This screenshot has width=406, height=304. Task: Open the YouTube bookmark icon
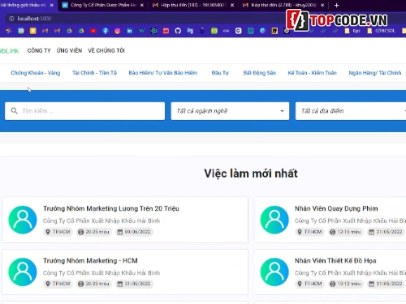tap(93, 31)
